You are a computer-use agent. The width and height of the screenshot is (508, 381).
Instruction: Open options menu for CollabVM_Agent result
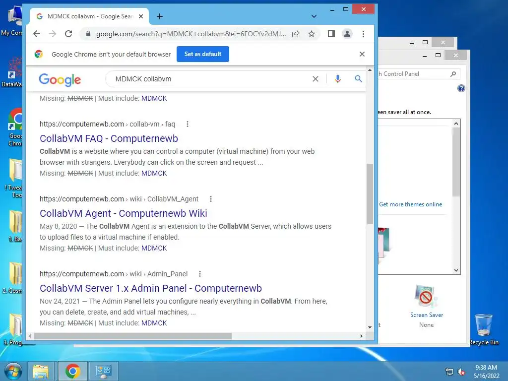[210, 199]
